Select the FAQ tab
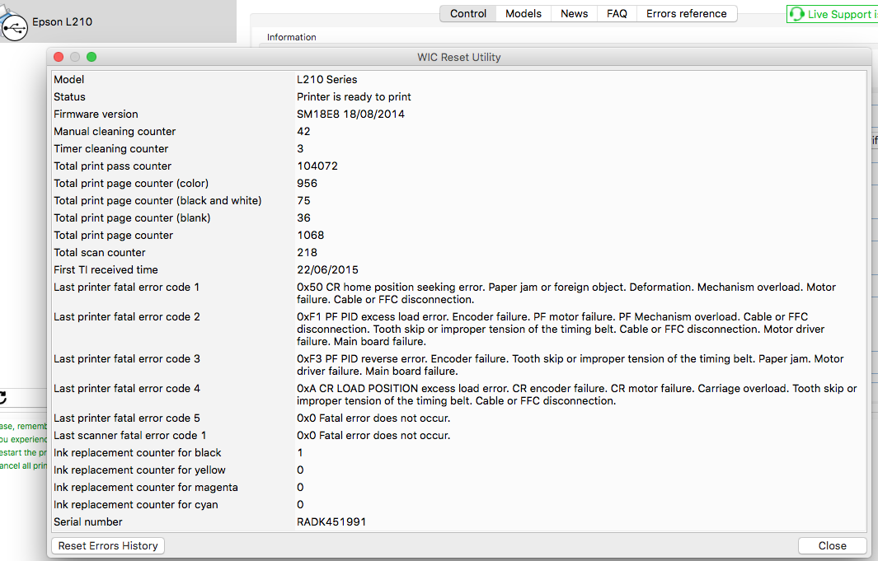This screenshot has height=561, width=878. click(x=617, y=13)
